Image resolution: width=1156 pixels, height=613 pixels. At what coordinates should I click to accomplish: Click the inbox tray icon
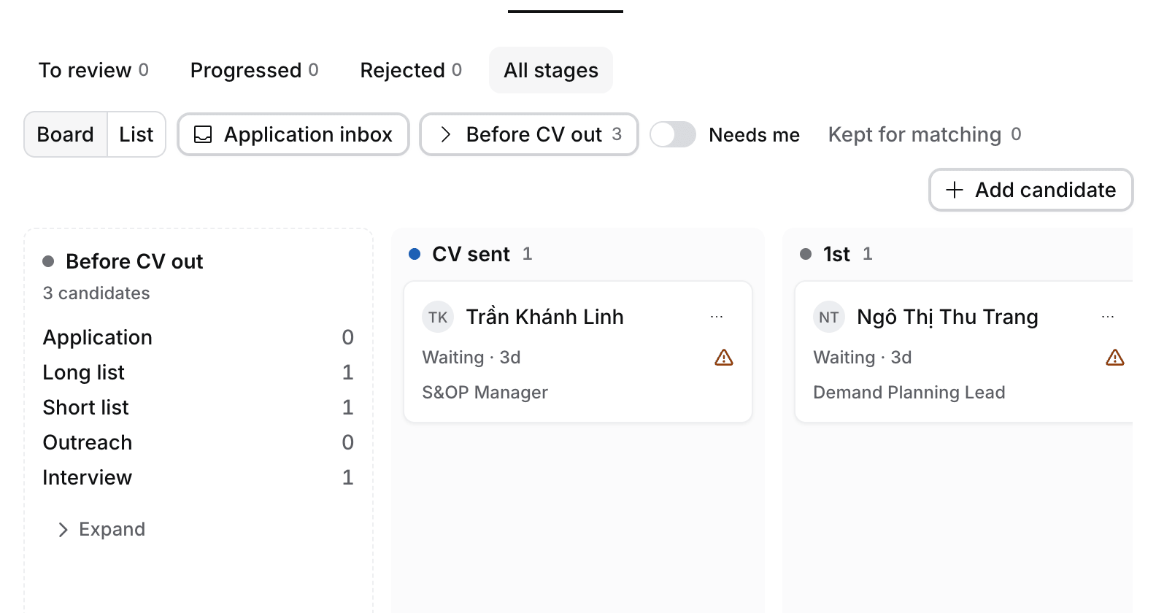(203, 134)
